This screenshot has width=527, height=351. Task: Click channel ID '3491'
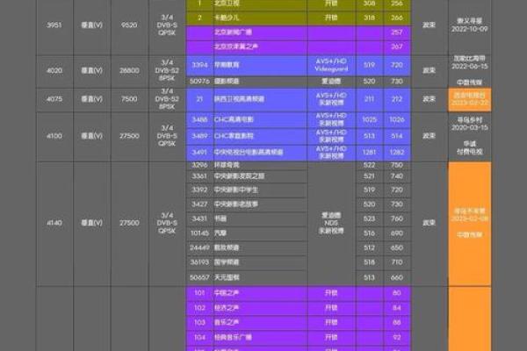(x=199, y=152)
